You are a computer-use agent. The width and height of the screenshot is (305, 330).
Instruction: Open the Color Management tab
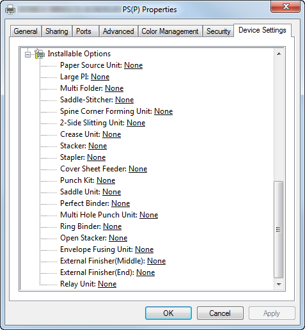(x=170, y=31)
